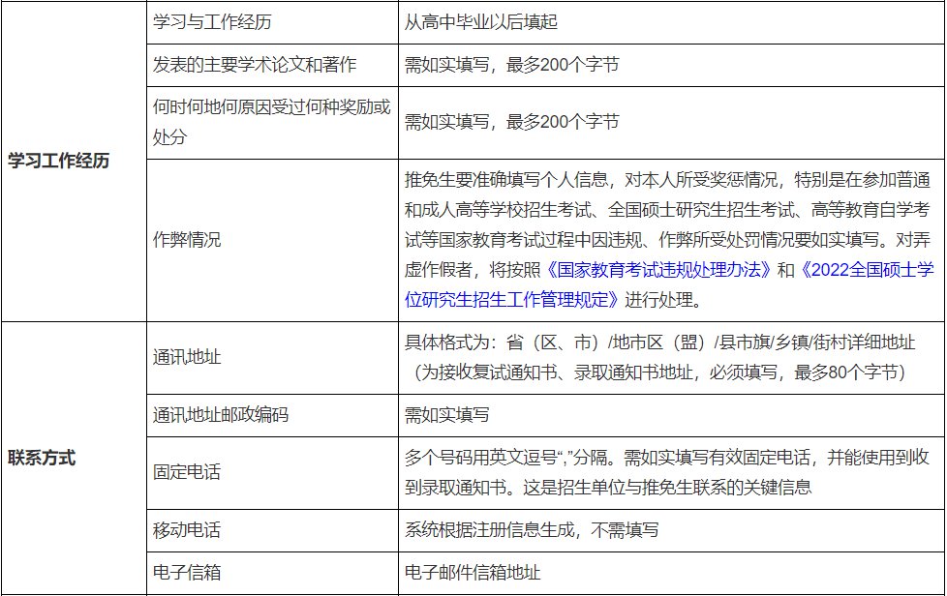Click the text 从高中毕业以后填起
This screenshot has width=947, height=596.
pos(481,21)
